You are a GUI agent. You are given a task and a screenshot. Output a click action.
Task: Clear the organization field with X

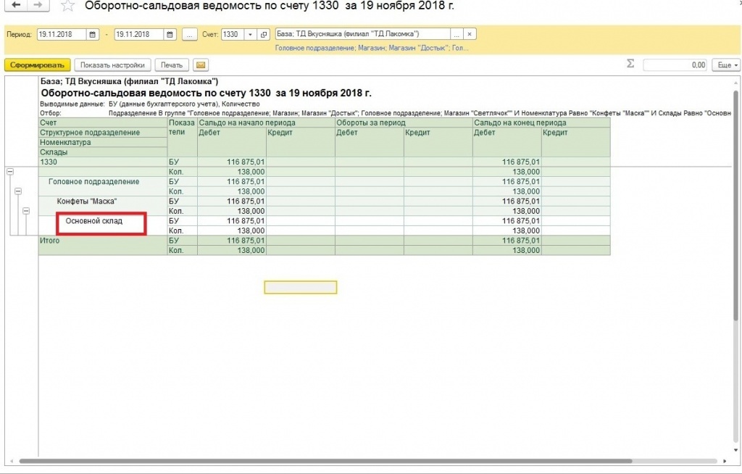(470, 34)
